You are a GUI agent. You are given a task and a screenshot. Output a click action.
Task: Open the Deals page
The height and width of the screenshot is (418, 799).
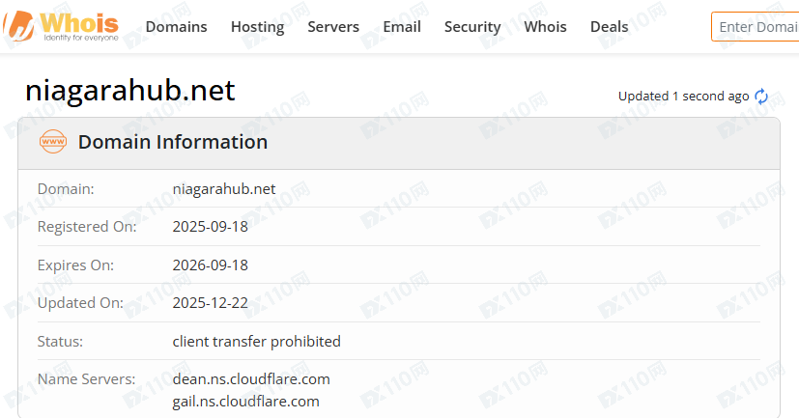pos(609,27)
